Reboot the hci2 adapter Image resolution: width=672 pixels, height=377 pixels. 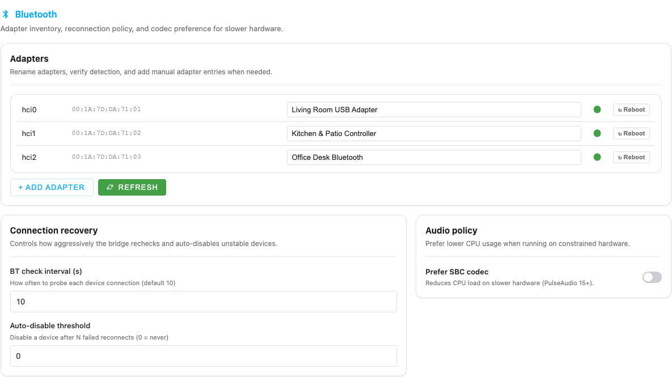pos(631,157)
